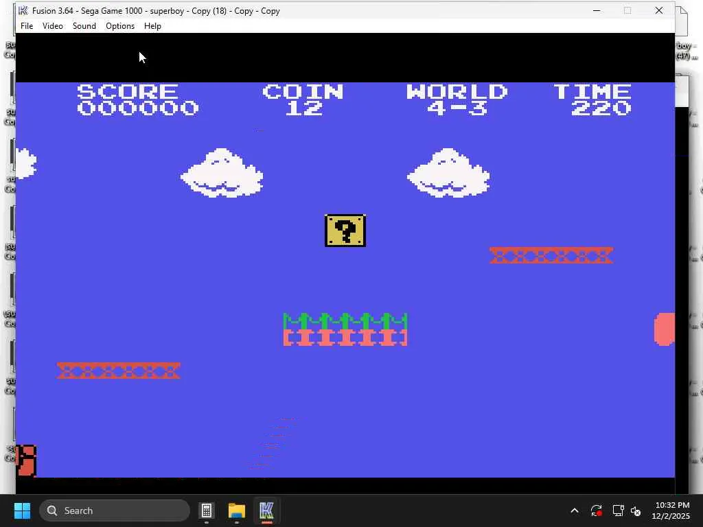
Task: Open File Explorer from the taskbar
Action: tap(237, 511)
